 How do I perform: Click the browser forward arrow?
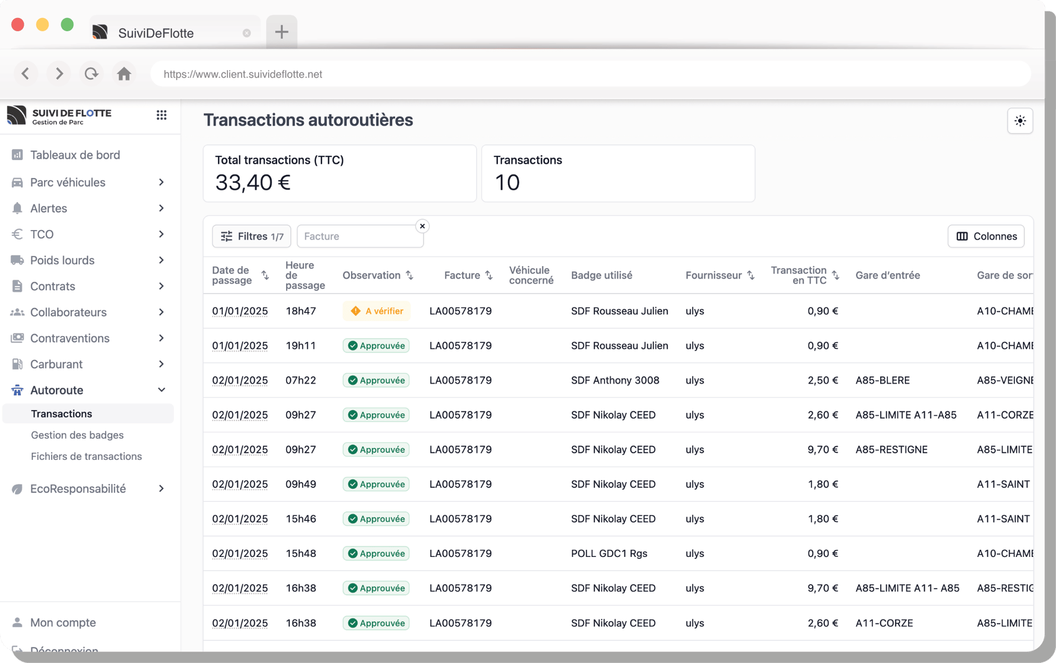pos(59,73)
